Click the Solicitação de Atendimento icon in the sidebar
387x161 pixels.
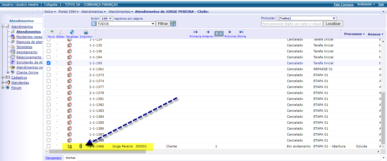click(13, 62)
